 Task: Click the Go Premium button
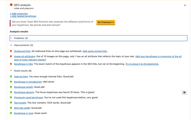[106, 22]
